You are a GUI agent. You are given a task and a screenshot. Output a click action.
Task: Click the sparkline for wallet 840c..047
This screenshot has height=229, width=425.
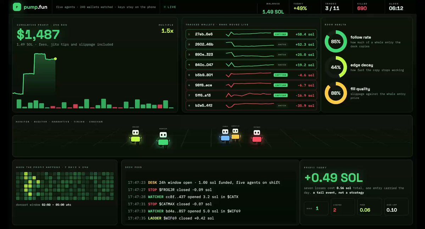click(x=250, y=65)
